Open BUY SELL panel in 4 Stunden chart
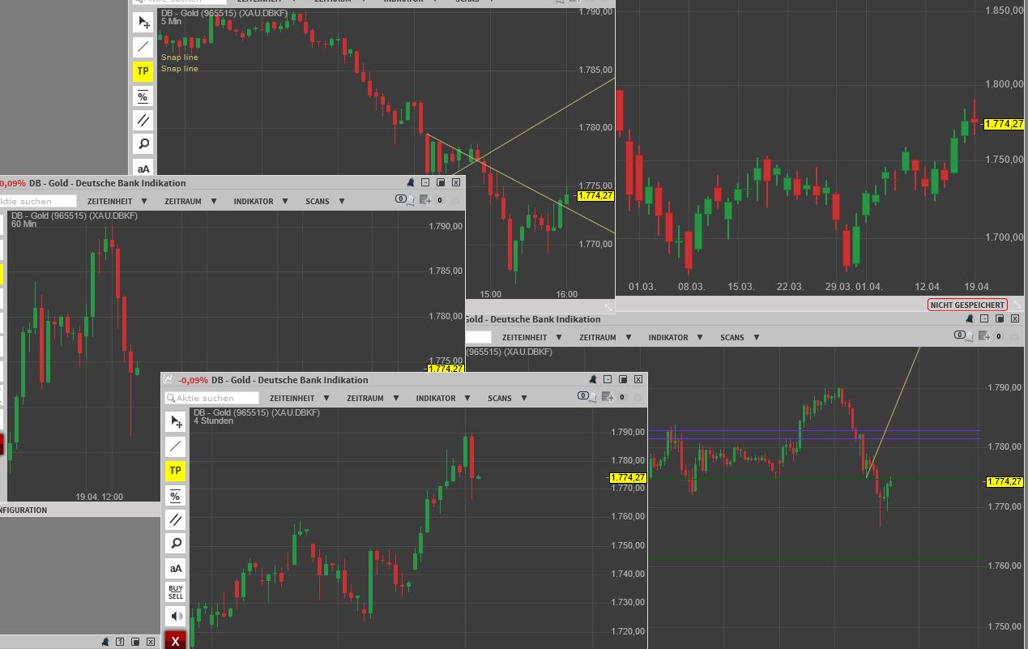Viewport: 1028px width, 649px height. (176, 592)
